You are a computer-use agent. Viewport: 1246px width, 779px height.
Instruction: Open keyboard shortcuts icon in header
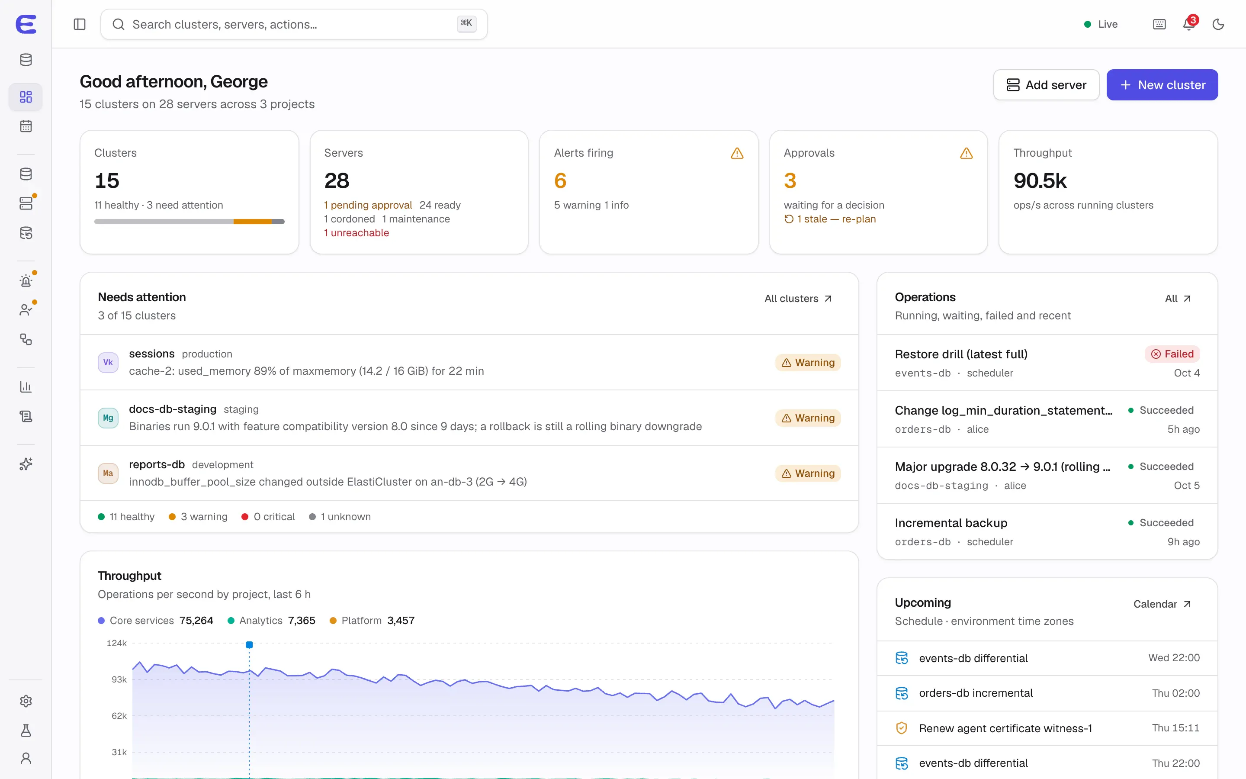tap(1159, 24)
